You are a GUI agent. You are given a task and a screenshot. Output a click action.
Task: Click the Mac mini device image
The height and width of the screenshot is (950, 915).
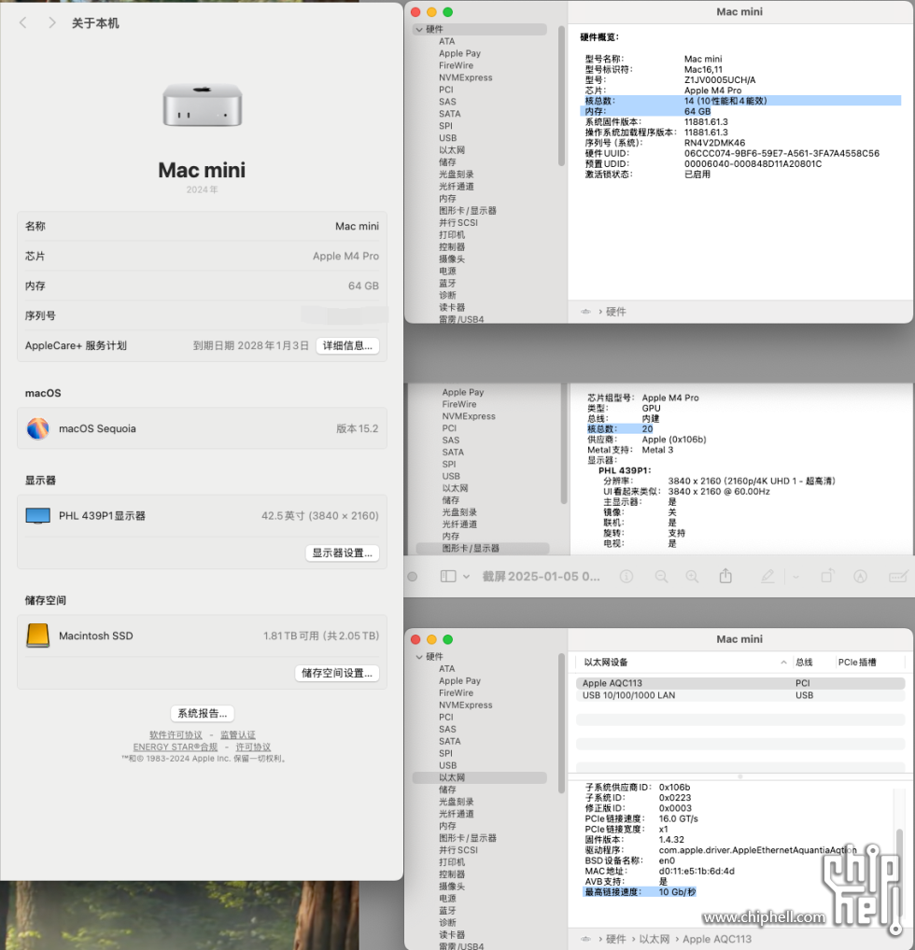[202, 105]
